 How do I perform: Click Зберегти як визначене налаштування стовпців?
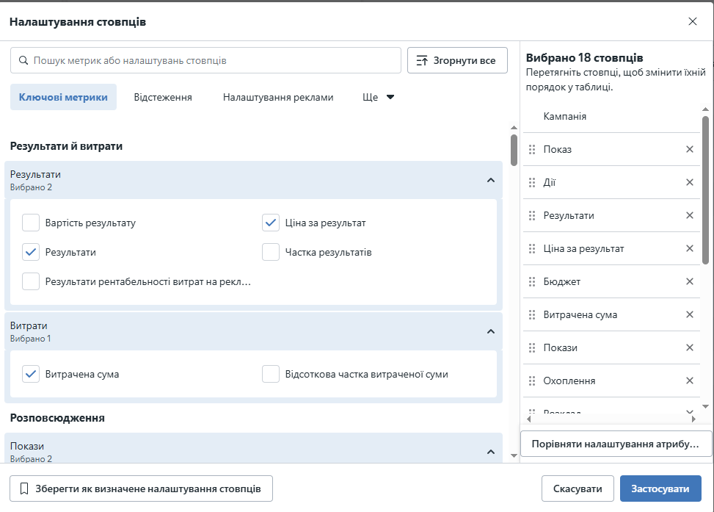point(141,488)
